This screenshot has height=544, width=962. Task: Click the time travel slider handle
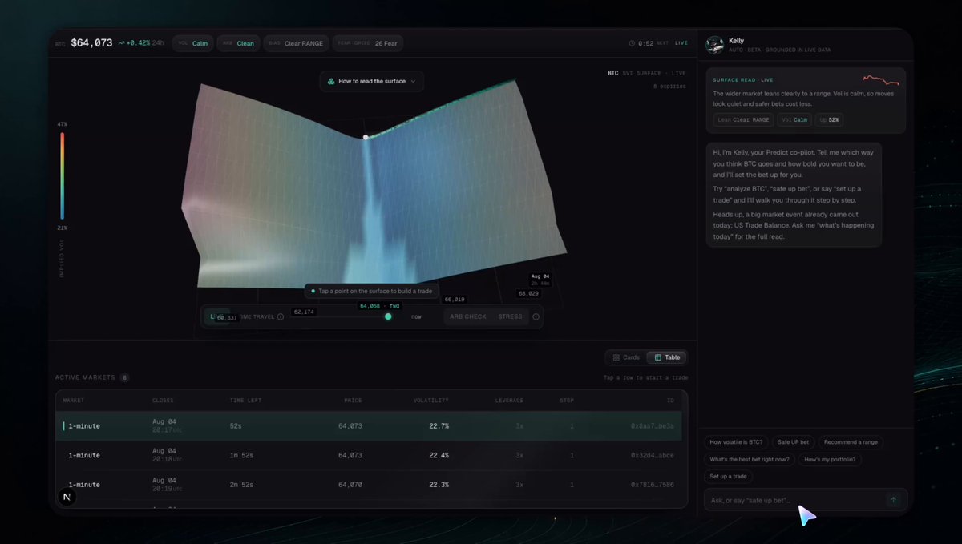[x=388, y=316]
